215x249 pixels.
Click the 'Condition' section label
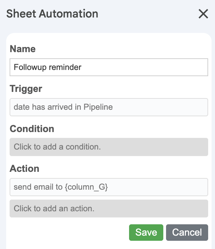coord(32,129)
